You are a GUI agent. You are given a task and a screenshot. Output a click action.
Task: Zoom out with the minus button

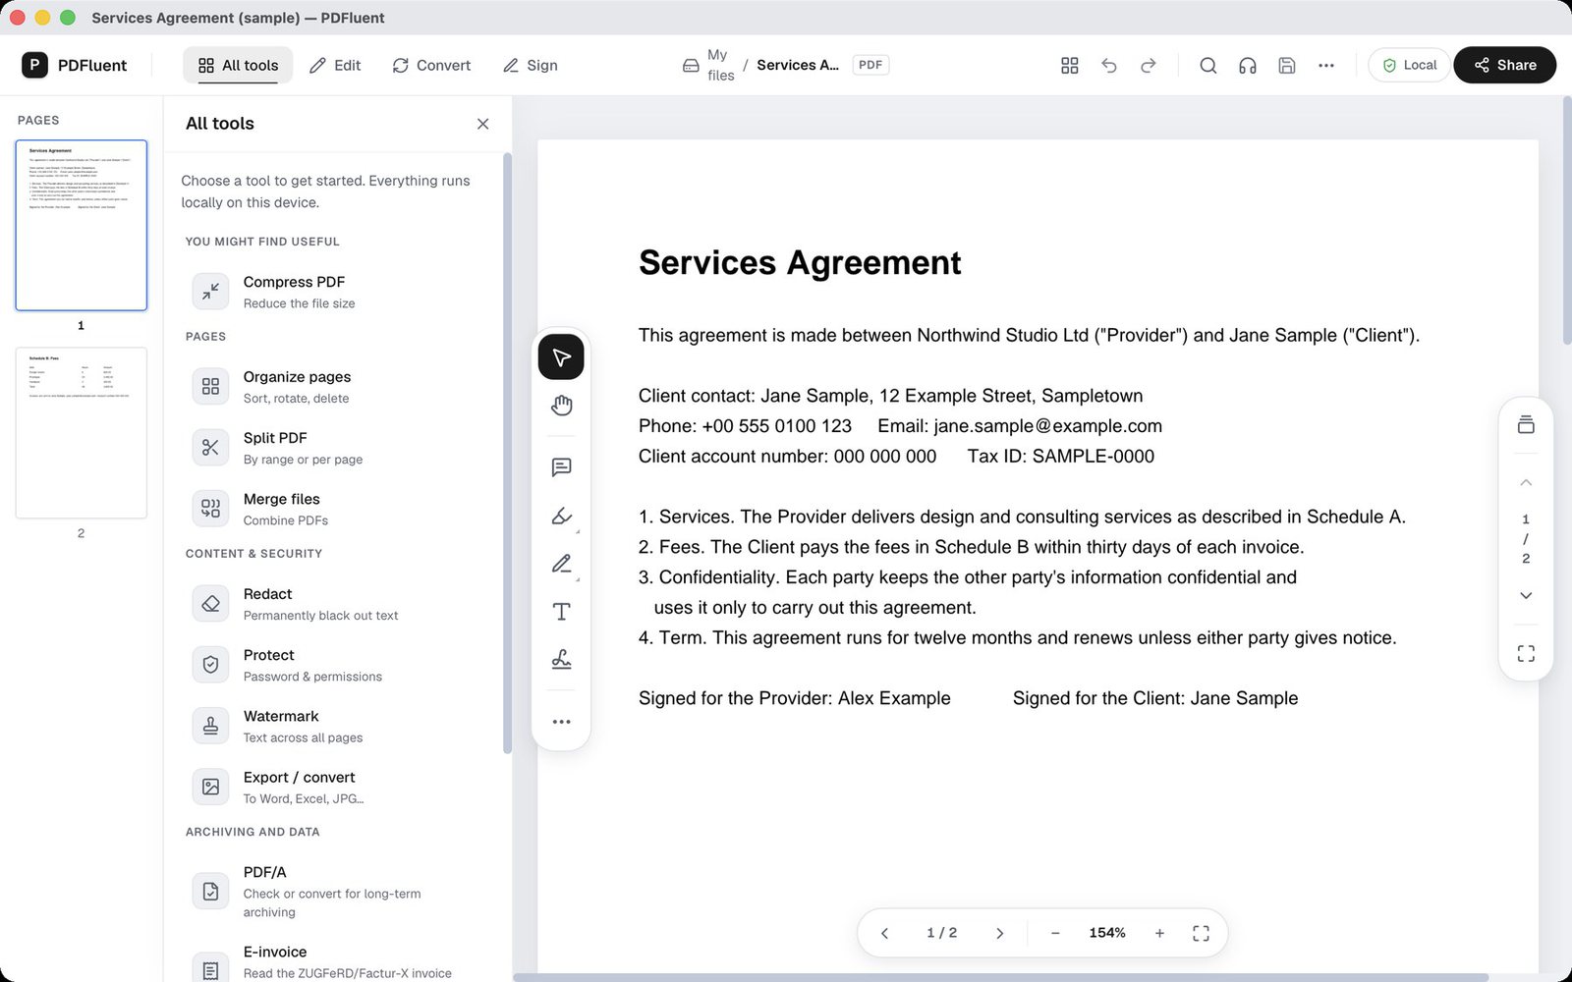pyautogui.click(x=1055, y=933)
